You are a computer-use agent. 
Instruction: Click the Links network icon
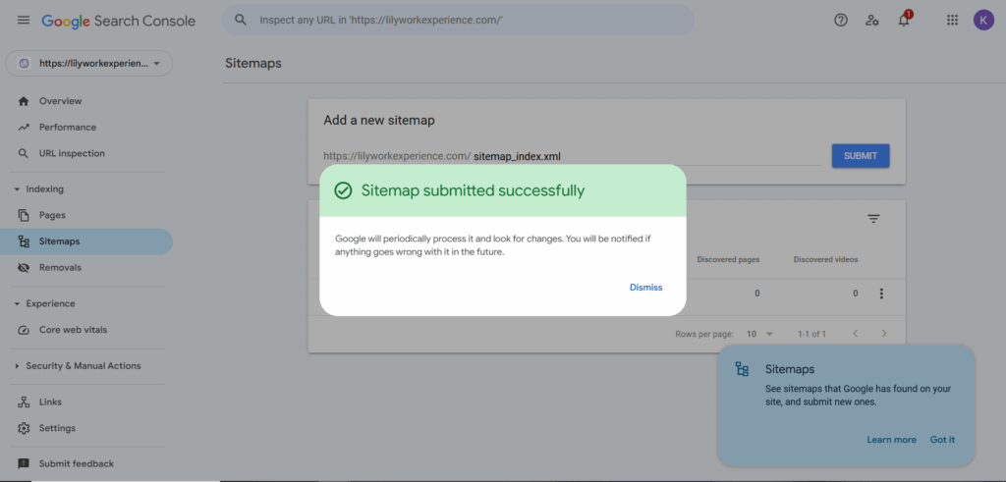(24, 402)
